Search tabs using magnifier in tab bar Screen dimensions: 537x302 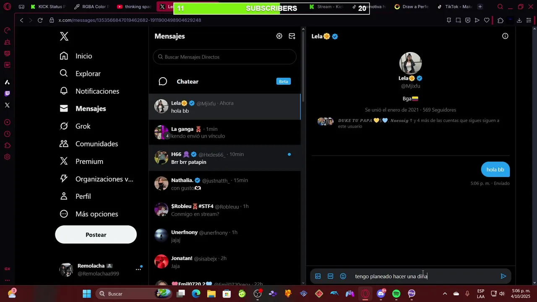[500, 7]
